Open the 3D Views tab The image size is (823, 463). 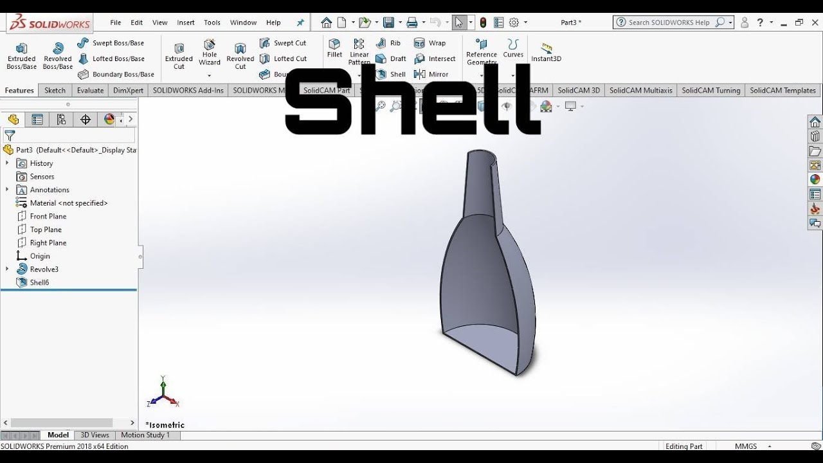(x=95, y=435)
